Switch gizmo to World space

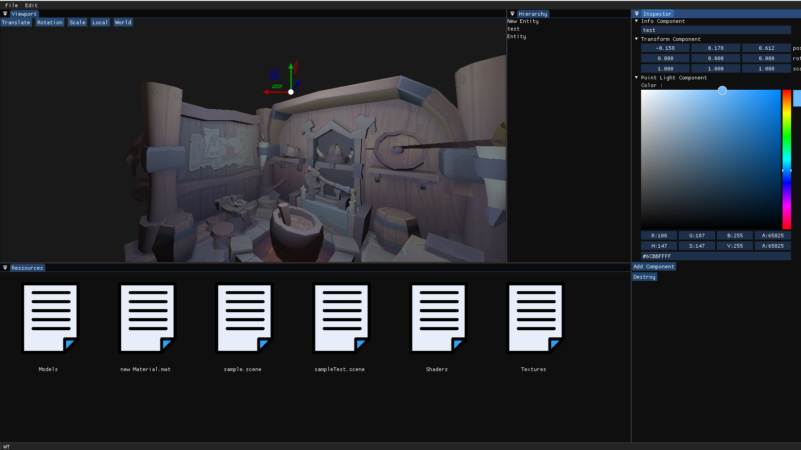pos(123,22)
